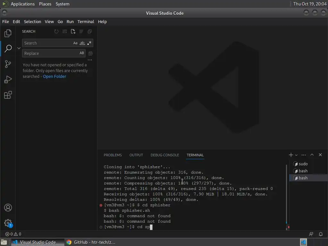Switch search results to tree view
The image size is (328, 246).
coord(81,31)
